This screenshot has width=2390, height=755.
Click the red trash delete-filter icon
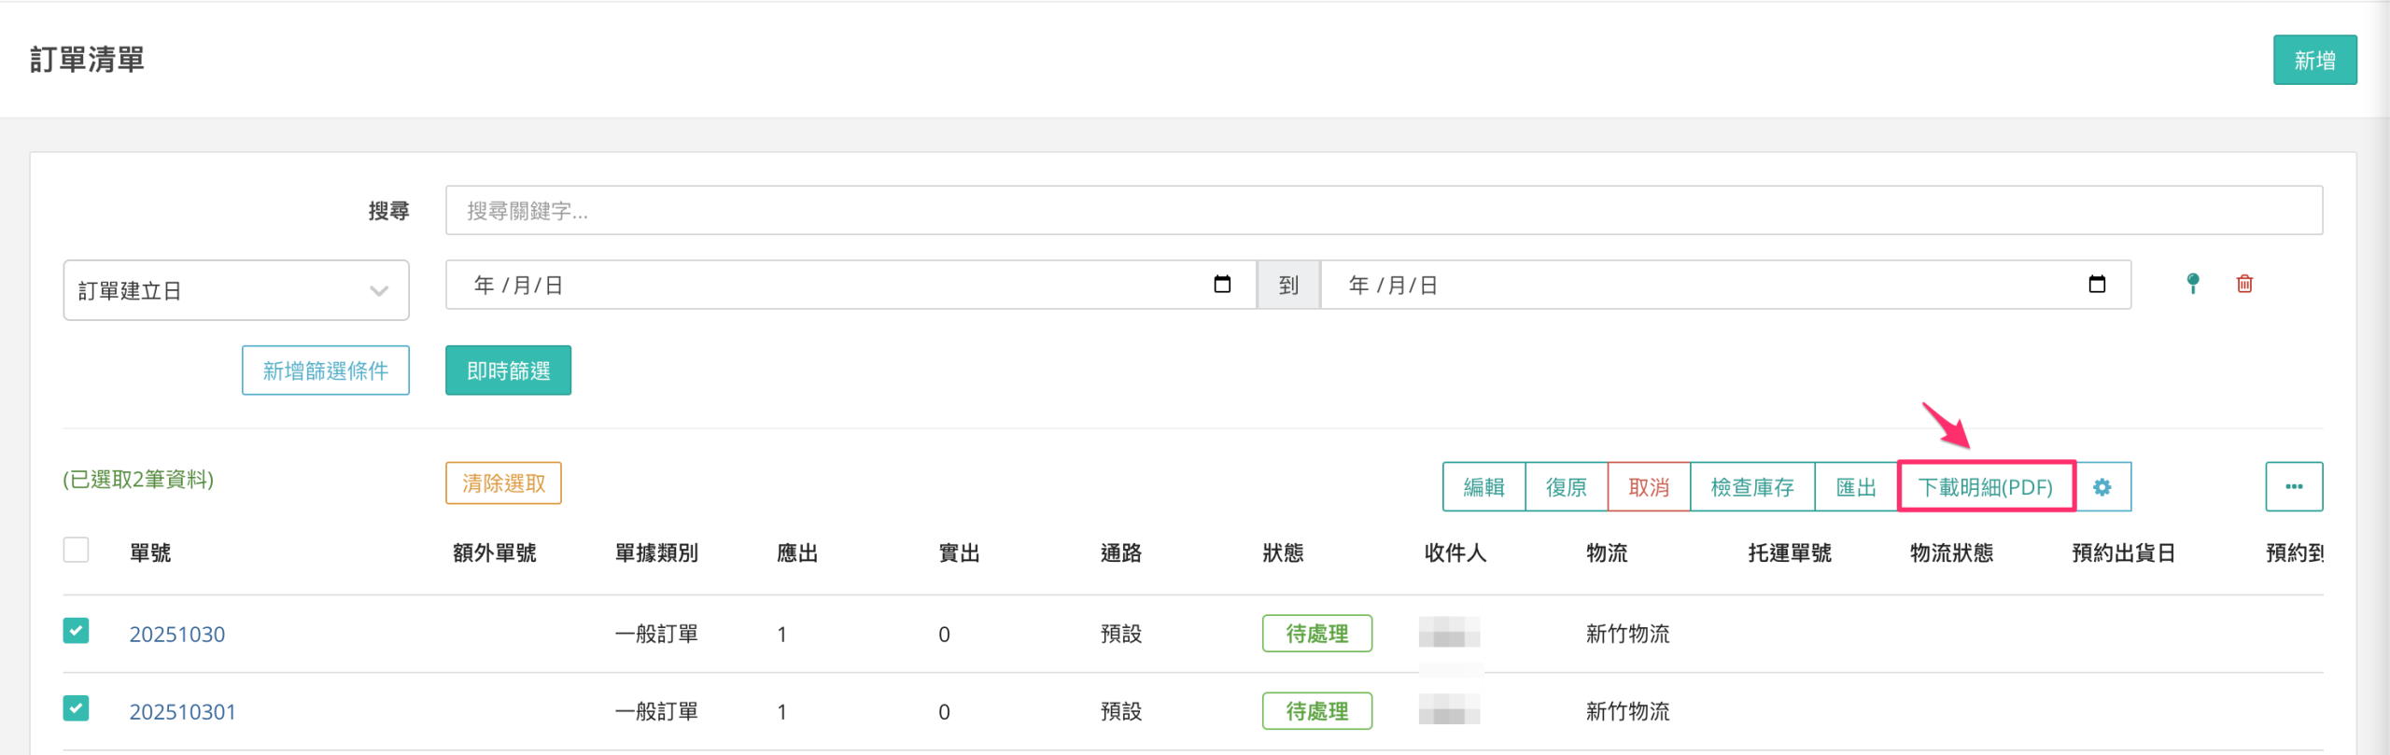coord(2244,284)
